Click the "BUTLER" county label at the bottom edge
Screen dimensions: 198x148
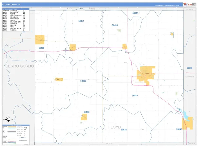click(109, 143)
